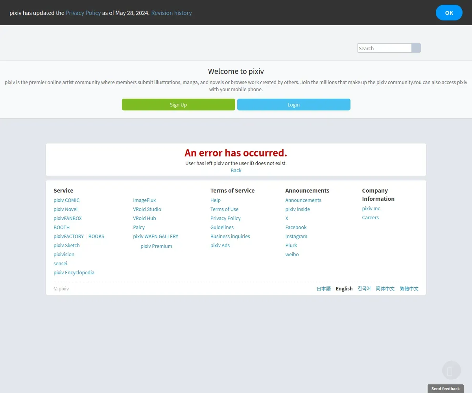Open pixiv Encyclopedia link

pos(74,272)
